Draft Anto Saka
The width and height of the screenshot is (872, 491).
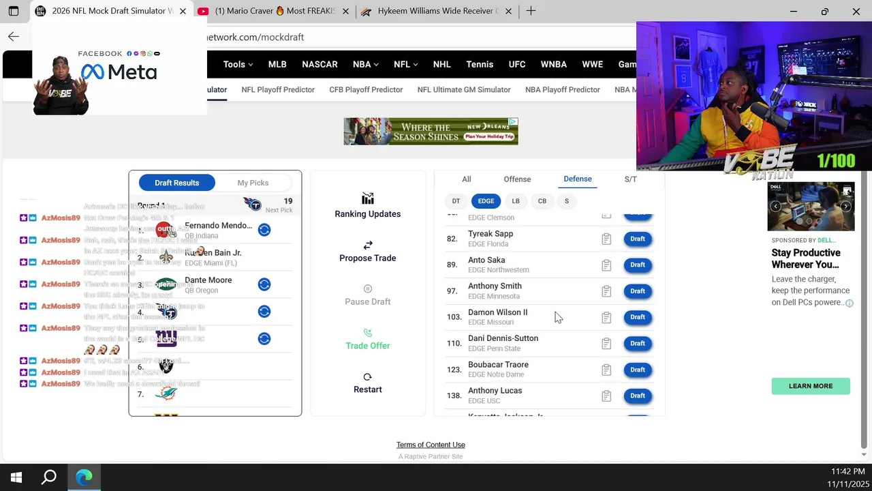click(x=638, y=265)
